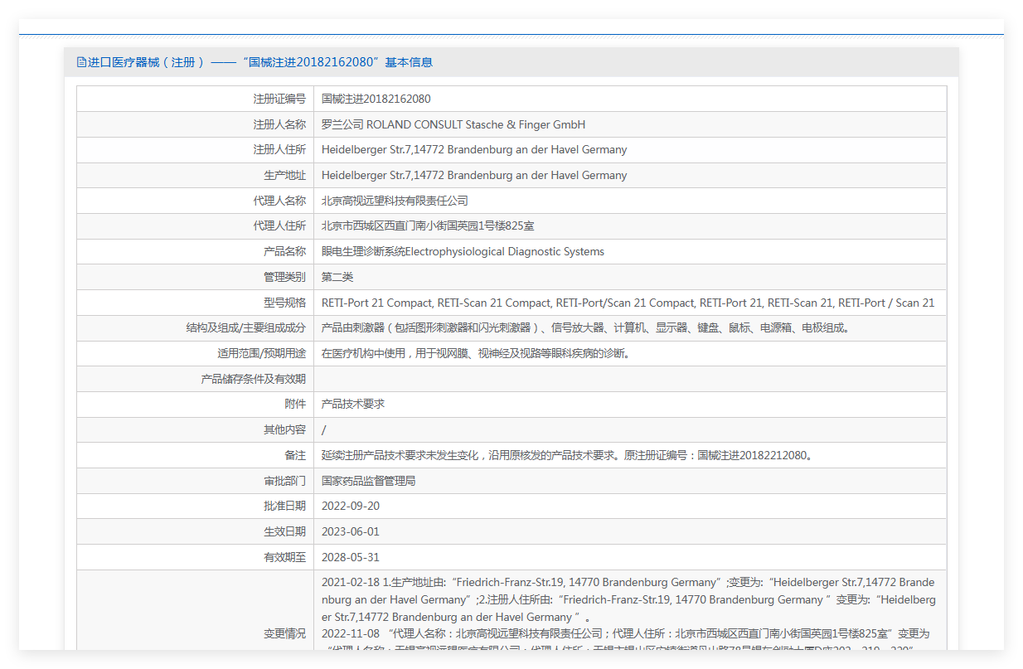The width and height of the screenshot is (1023, 669).
Task: Open the 产品技术要求 attachment entry
Action: (x=353, y=405)
